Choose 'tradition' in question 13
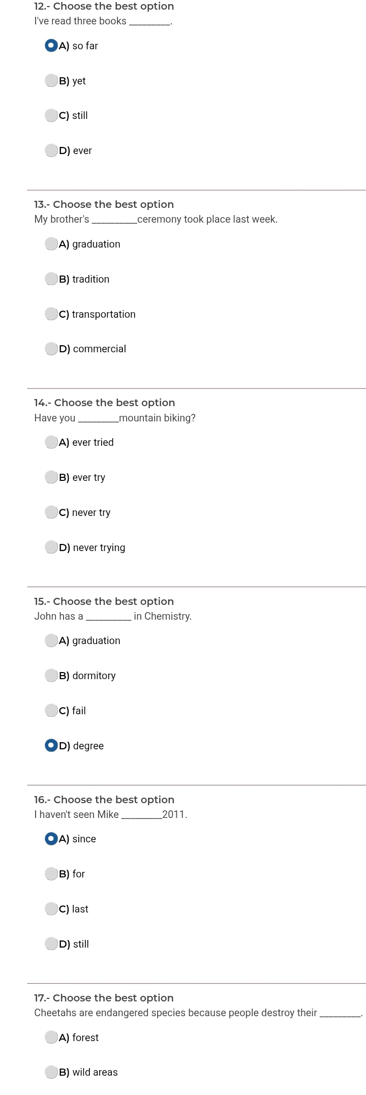This screenshot has width=366, height=1095. (51, 279)
